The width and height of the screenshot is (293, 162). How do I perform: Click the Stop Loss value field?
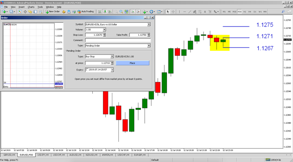coord(94,35)
